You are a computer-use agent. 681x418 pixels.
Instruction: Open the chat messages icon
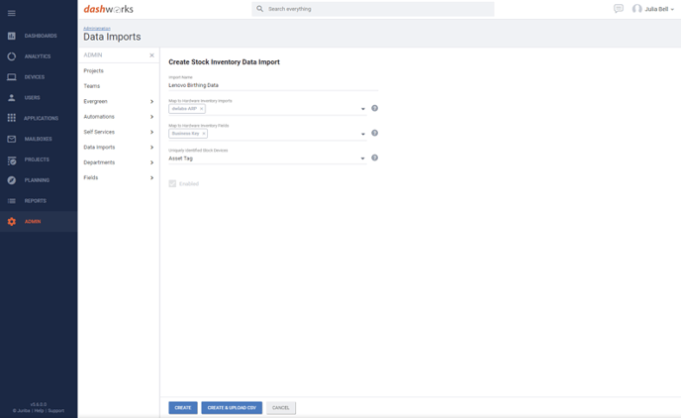[619, 9]
